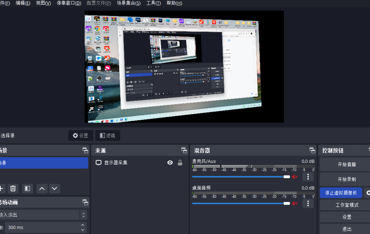Delete the selected scene using trash icon
This screenshot has height=234, width=370.
[x=13, y=188]
